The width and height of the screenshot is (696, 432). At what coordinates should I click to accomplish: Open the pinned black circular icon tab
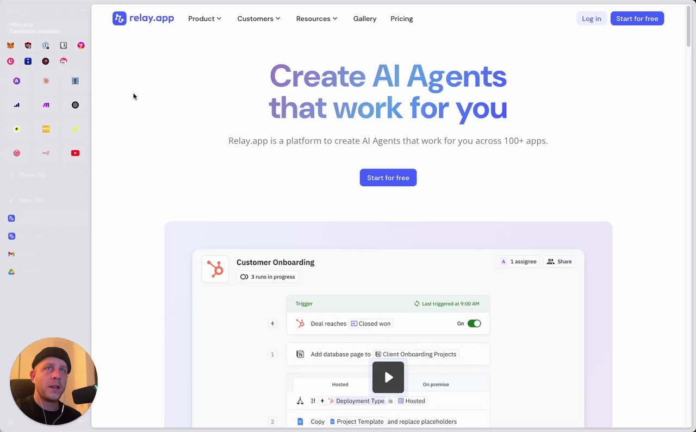pos(75,105)
